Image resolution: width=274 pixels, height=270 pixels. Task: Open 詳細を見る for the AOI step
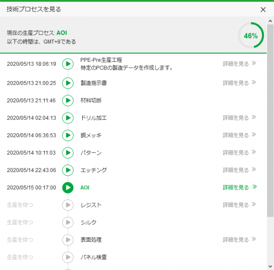coord(239,188)
